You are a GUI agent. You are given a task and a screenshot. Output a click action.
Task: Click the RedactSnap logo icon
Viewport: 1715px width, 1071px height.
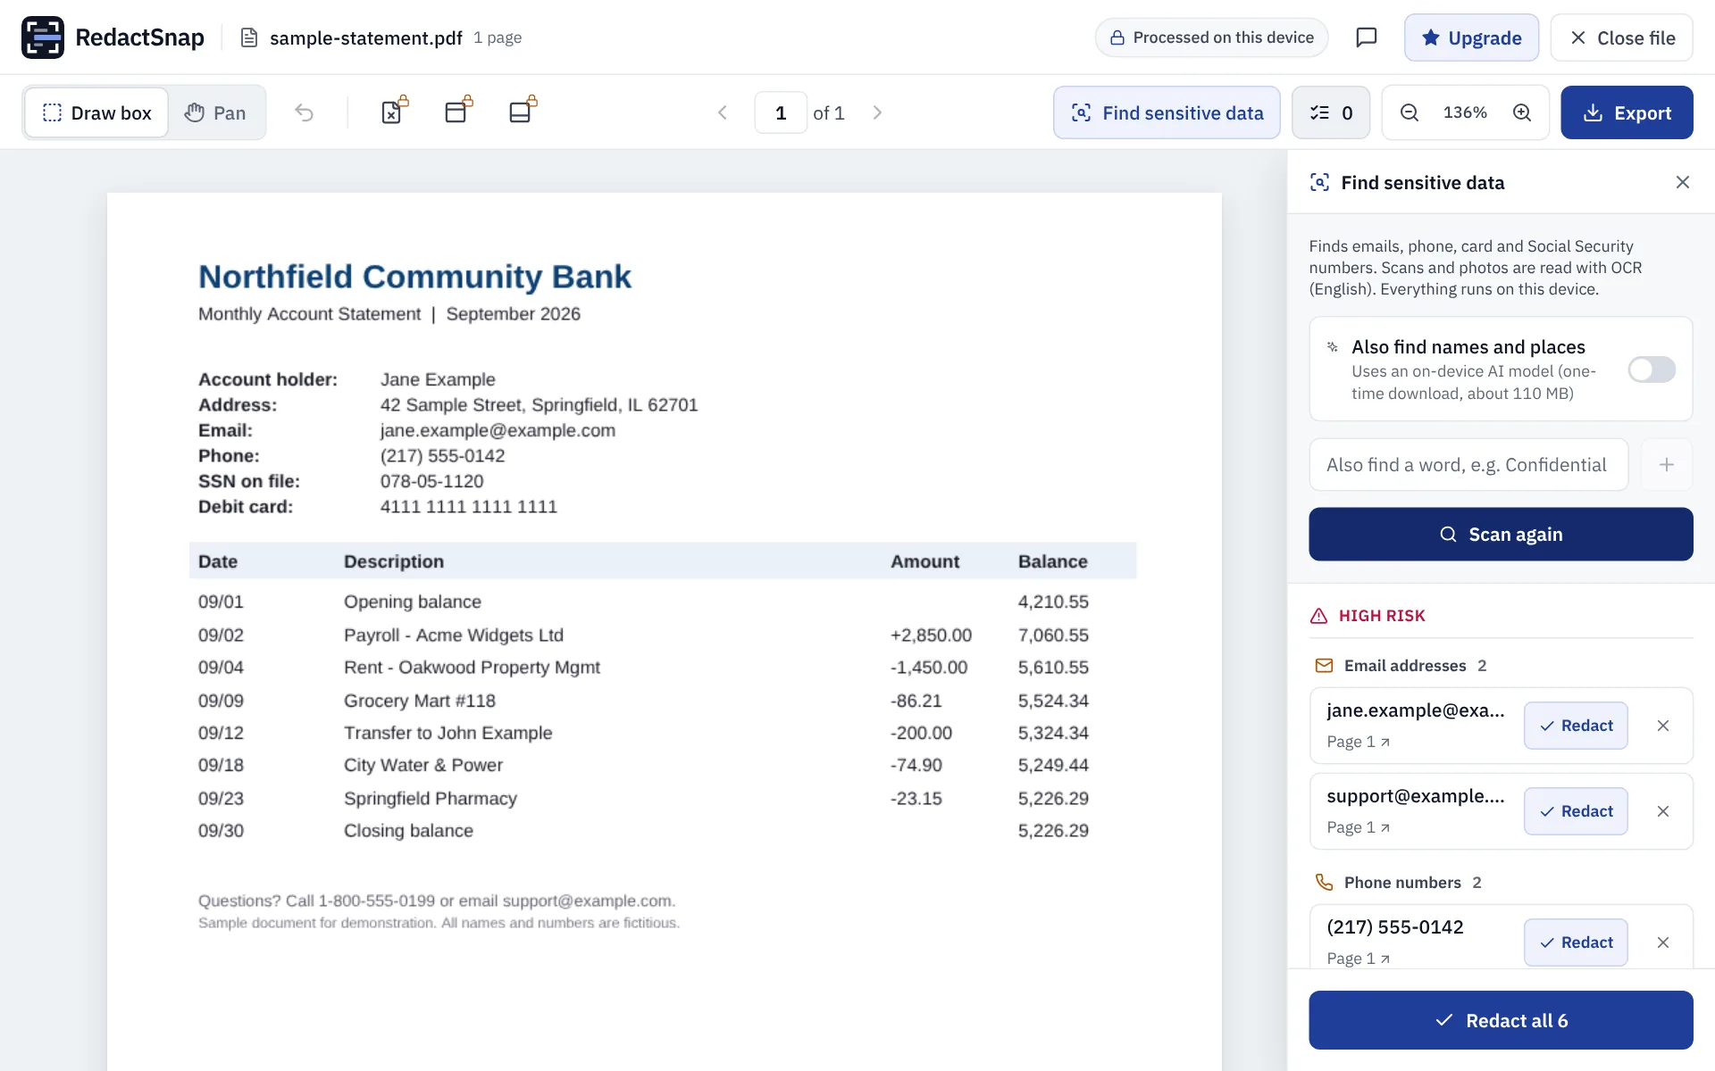(43, 37)
